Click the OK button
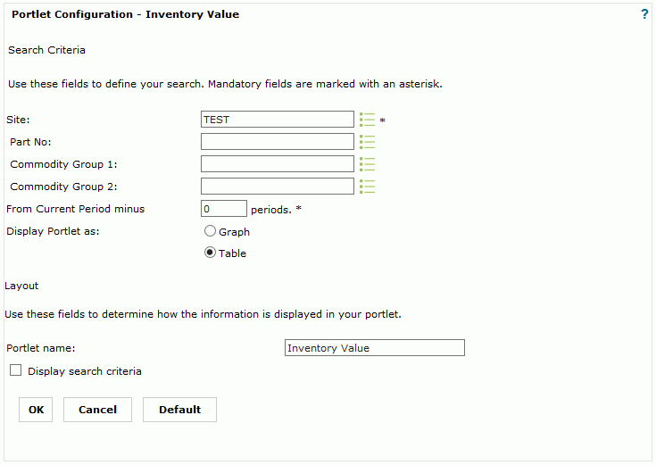 point(36,410)
